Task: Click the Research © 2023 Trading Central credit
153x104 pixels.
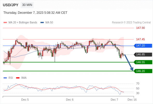Action: (x=131, y=23)
